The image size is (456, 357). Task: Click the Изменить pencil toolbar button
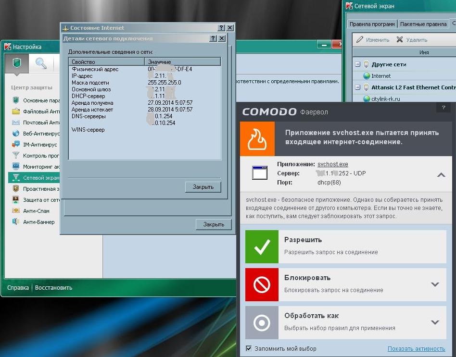[x=372, y=40]
